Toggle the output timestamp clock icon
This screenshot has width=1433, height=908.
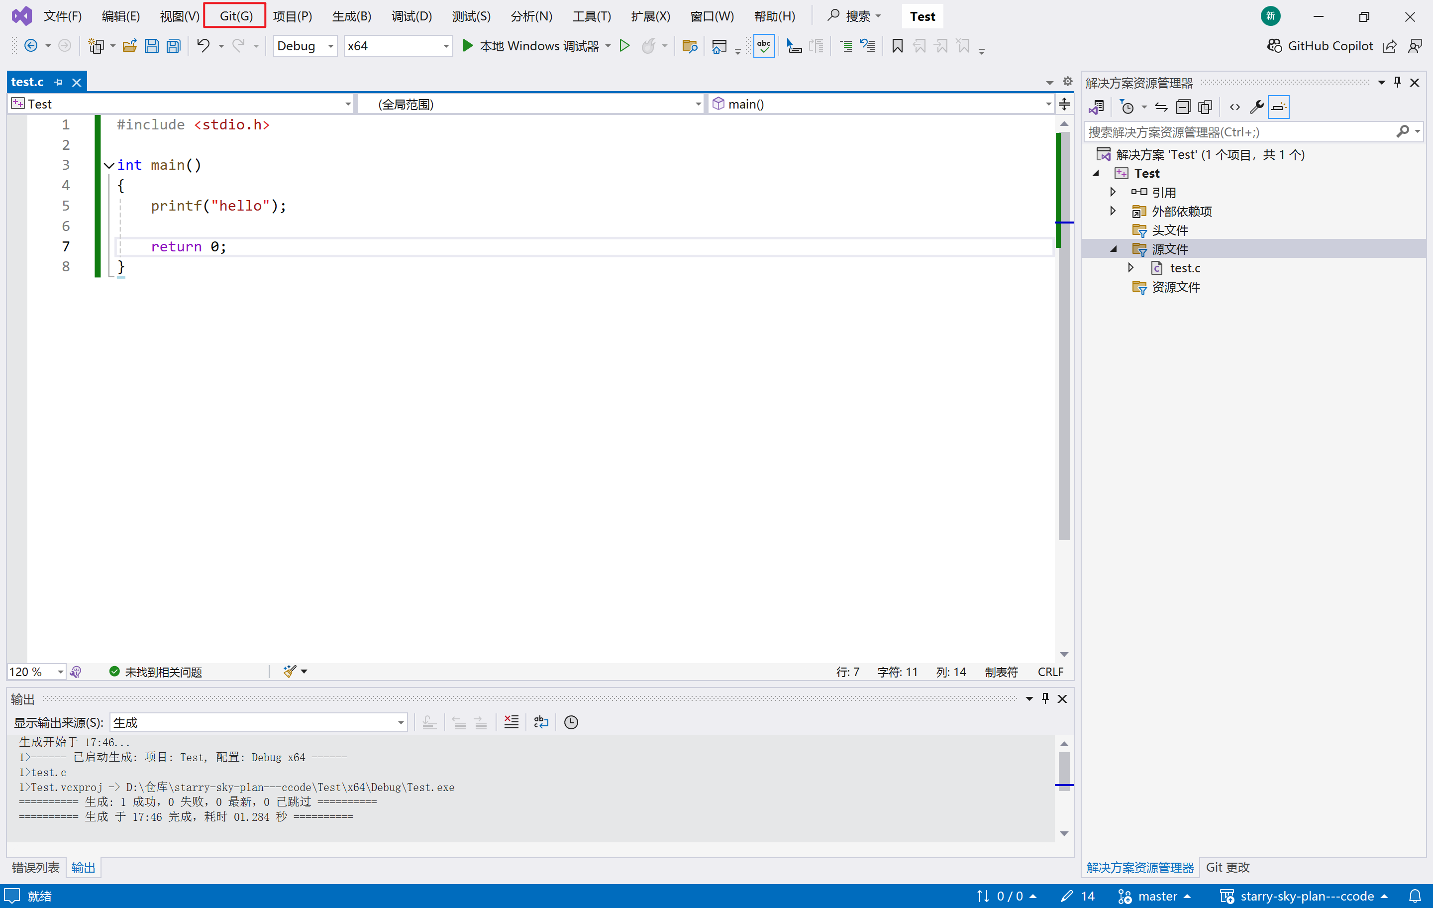(x=571, y=722)
